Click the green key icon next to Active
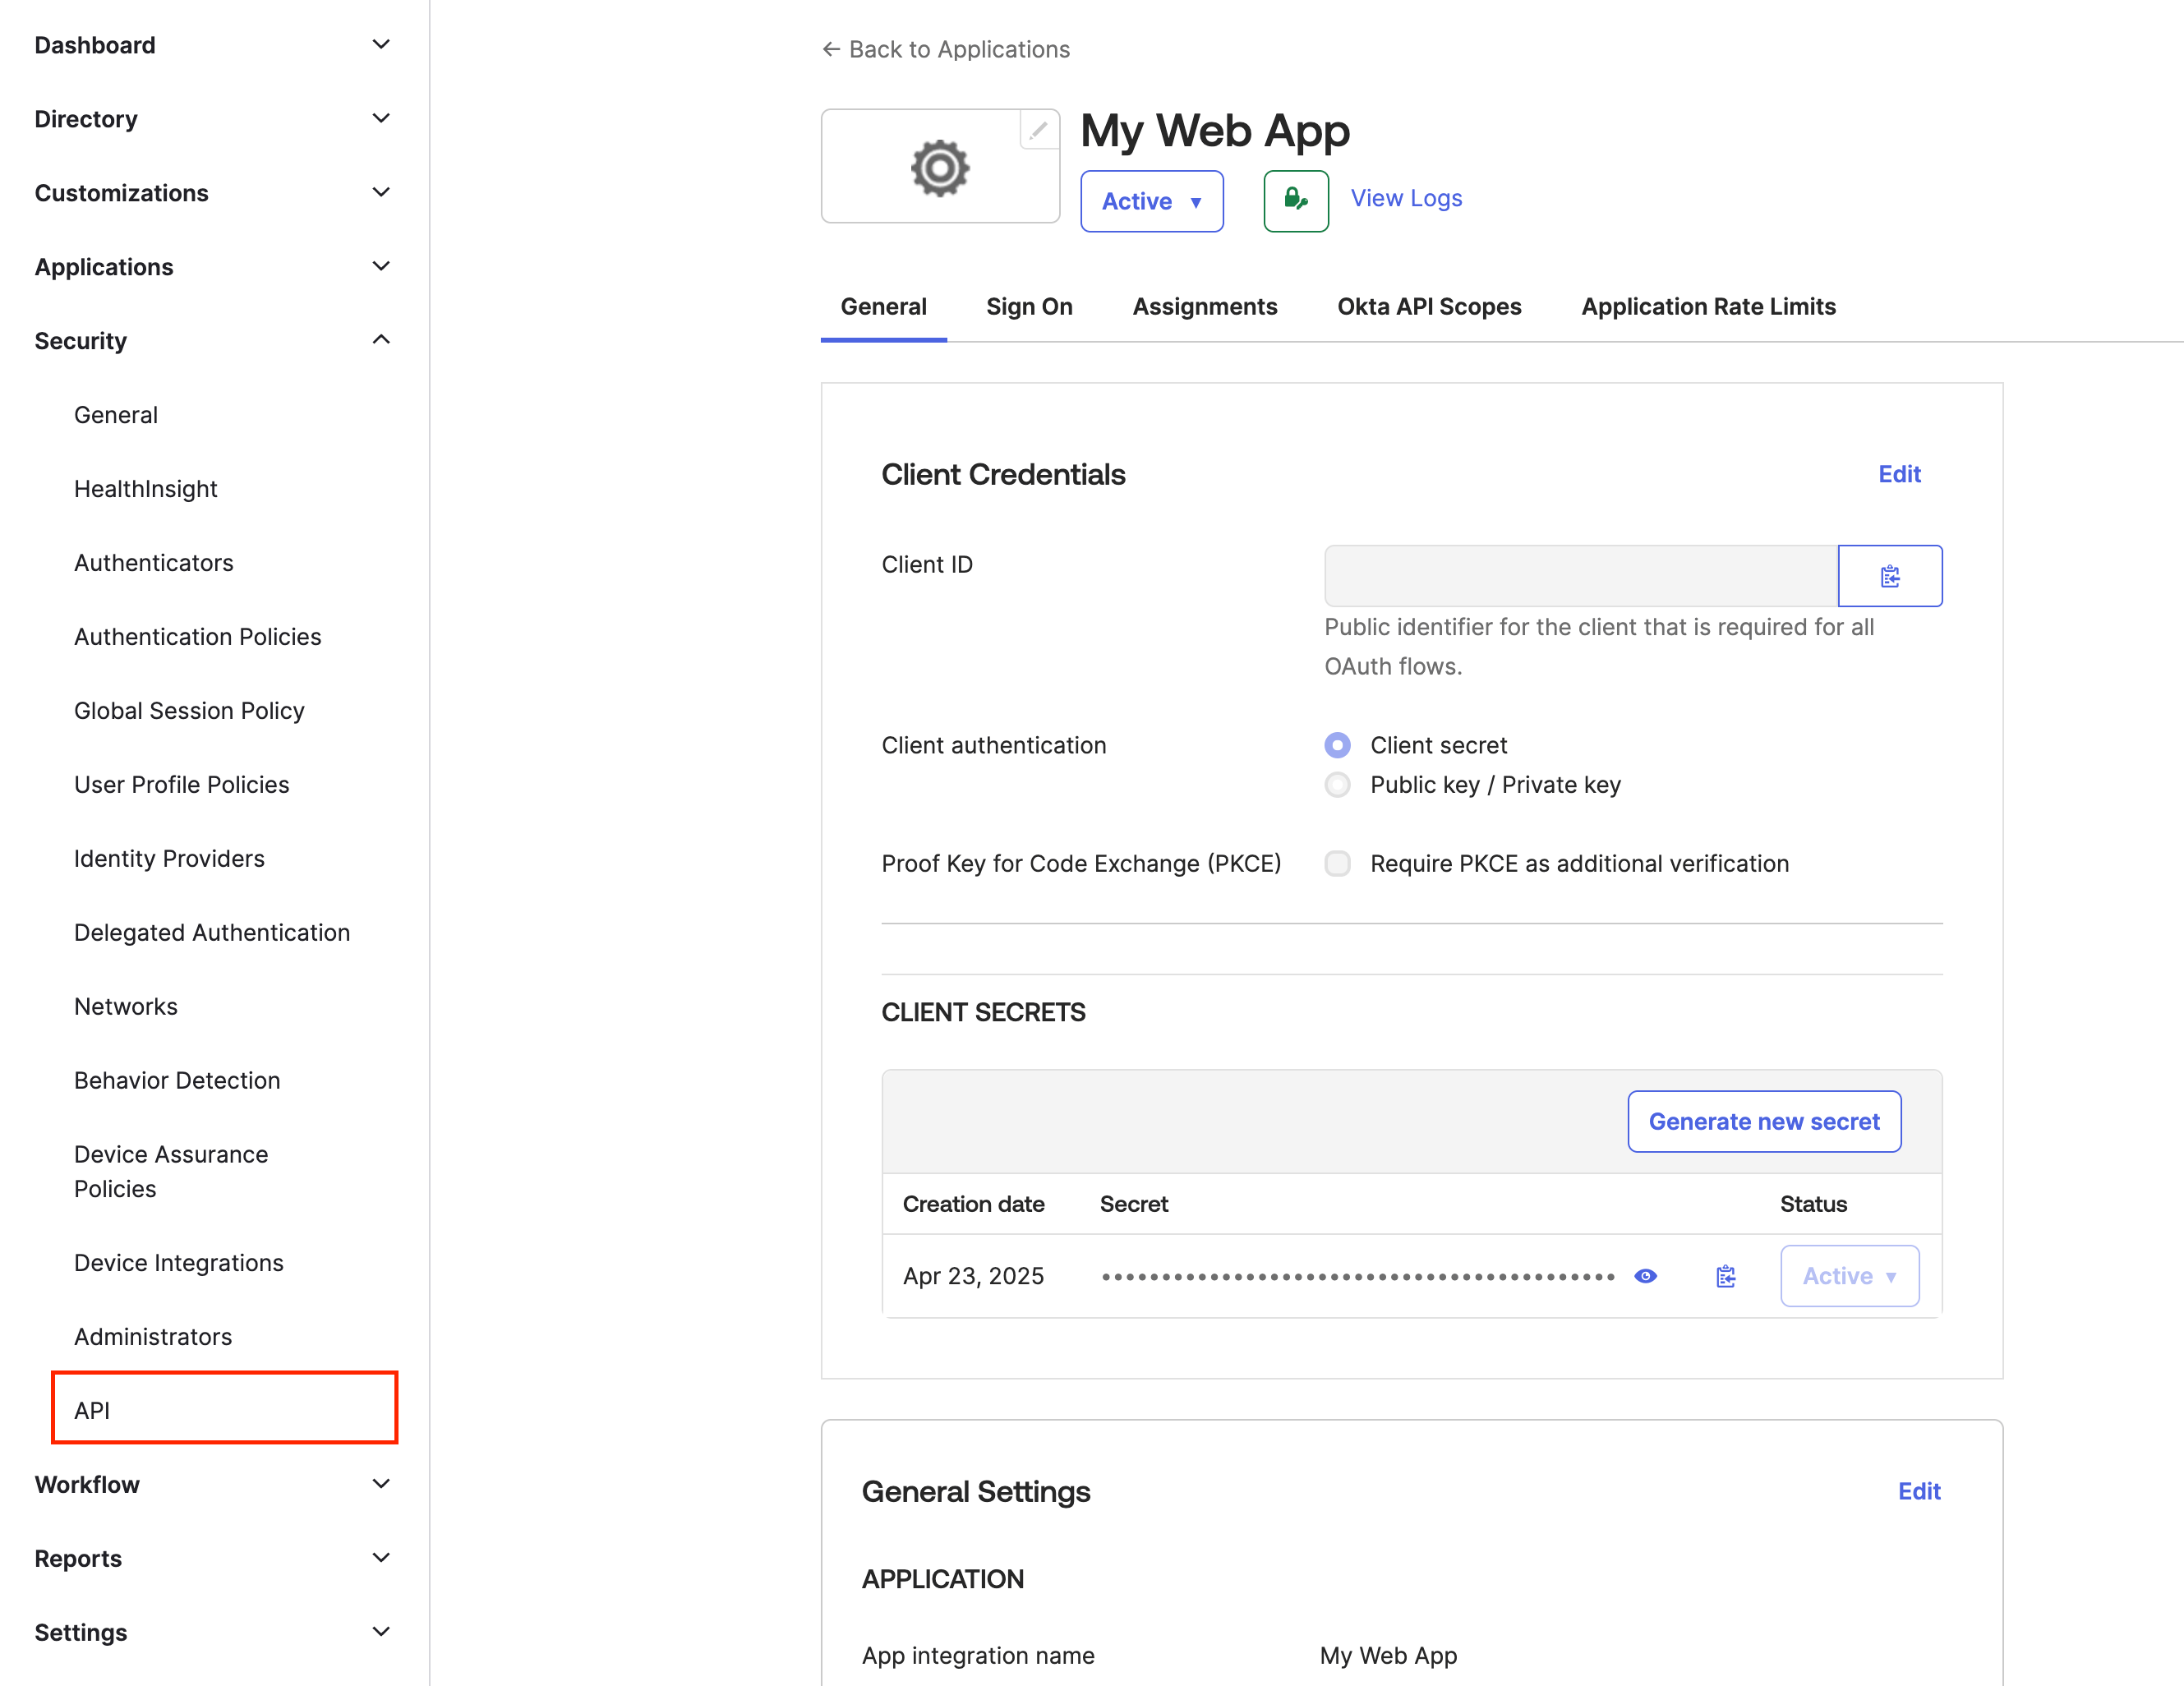 pos(1295,200)
